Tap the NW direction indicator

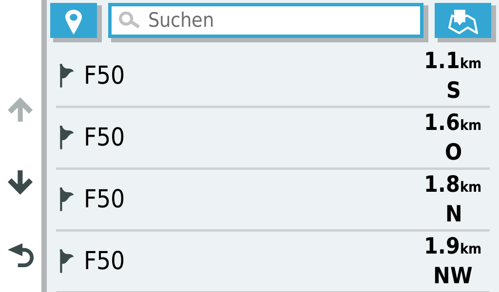point(453,276)
